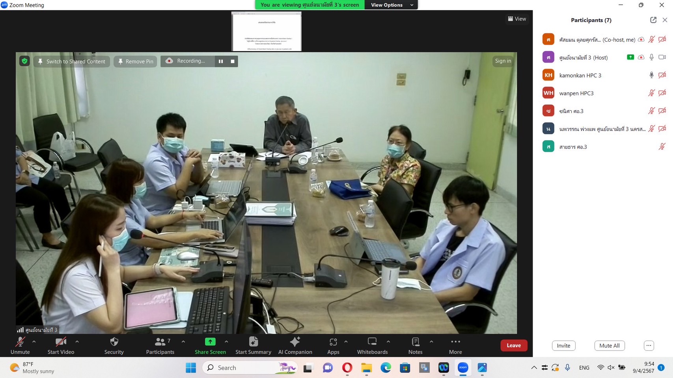Start Video from the meeting toolbar
This screenshot has height=378, width=673.
point(61,345)
